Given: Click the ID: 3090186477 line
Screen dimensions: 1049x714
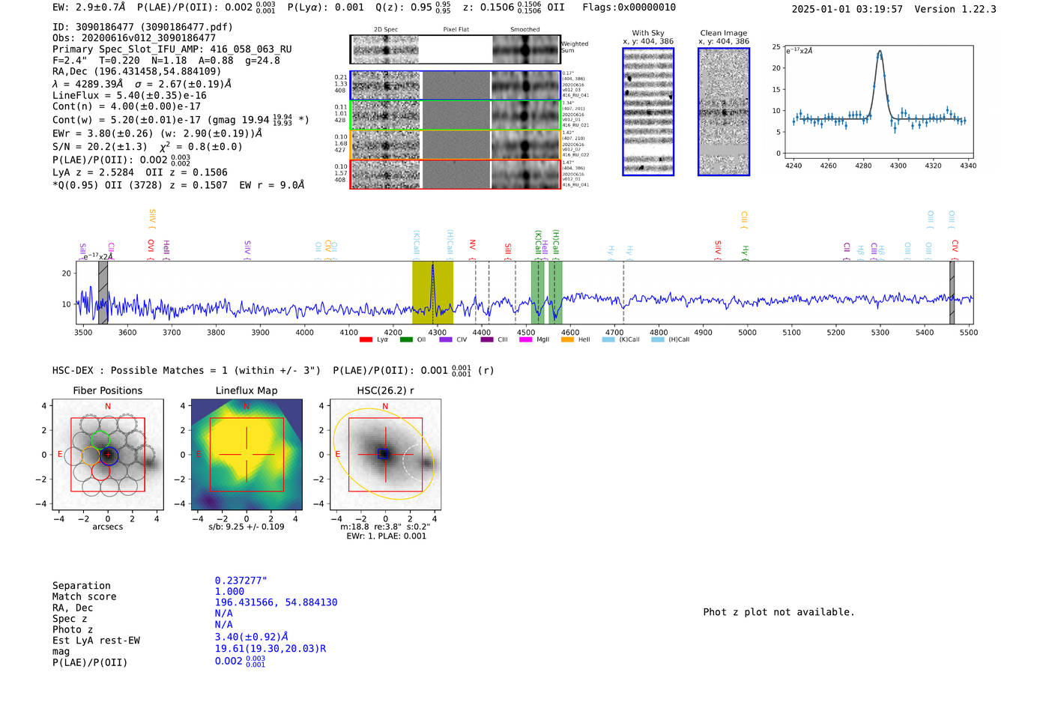Looking at the screenshot, I should [142, 27].
